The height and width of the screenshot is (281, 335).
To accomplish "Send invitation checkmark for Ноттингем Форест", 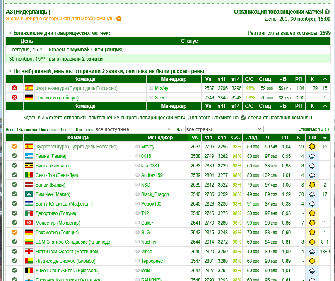I will (14, 251).
